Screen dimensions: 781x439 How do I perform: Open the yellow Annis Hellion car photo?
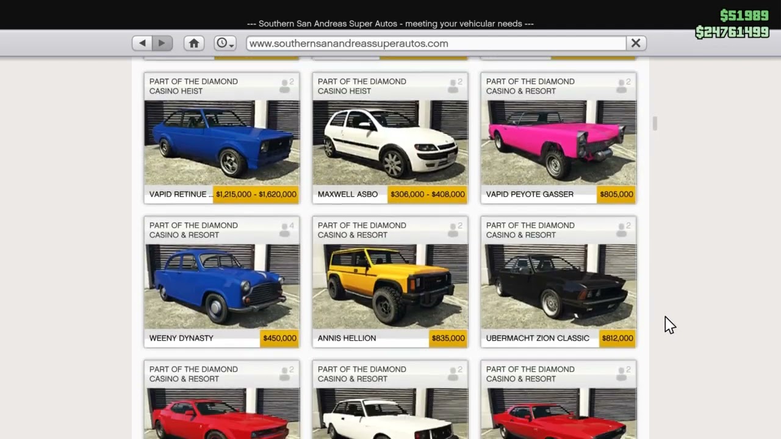(390, 287)
